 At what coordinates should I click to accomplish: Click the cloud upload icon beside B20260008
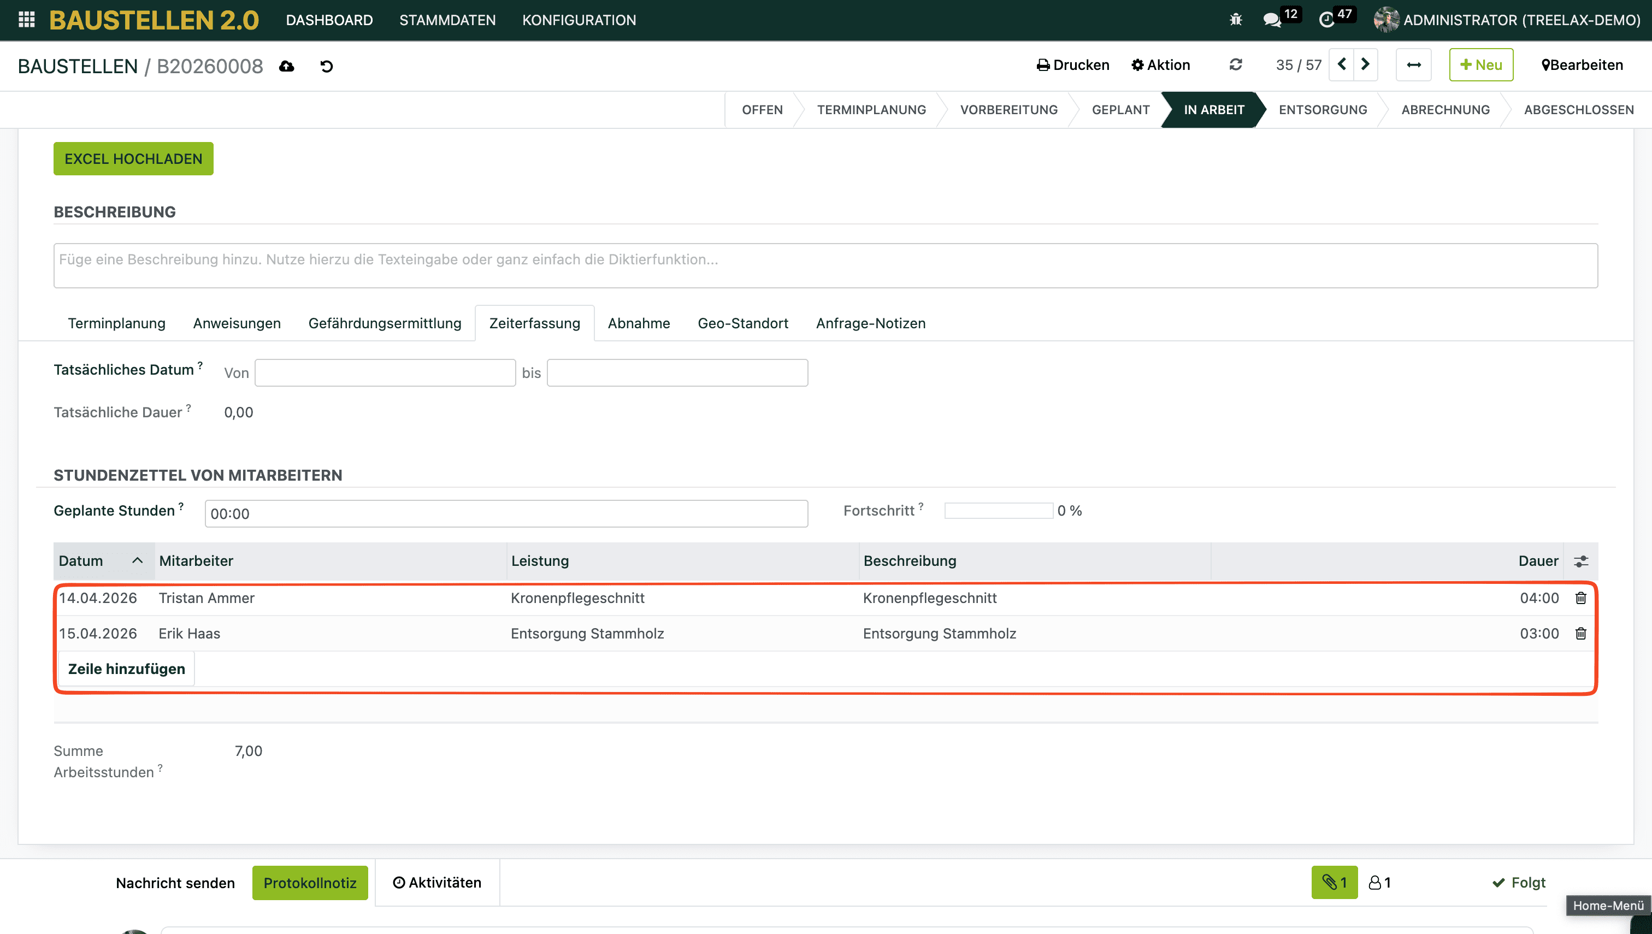287,66
